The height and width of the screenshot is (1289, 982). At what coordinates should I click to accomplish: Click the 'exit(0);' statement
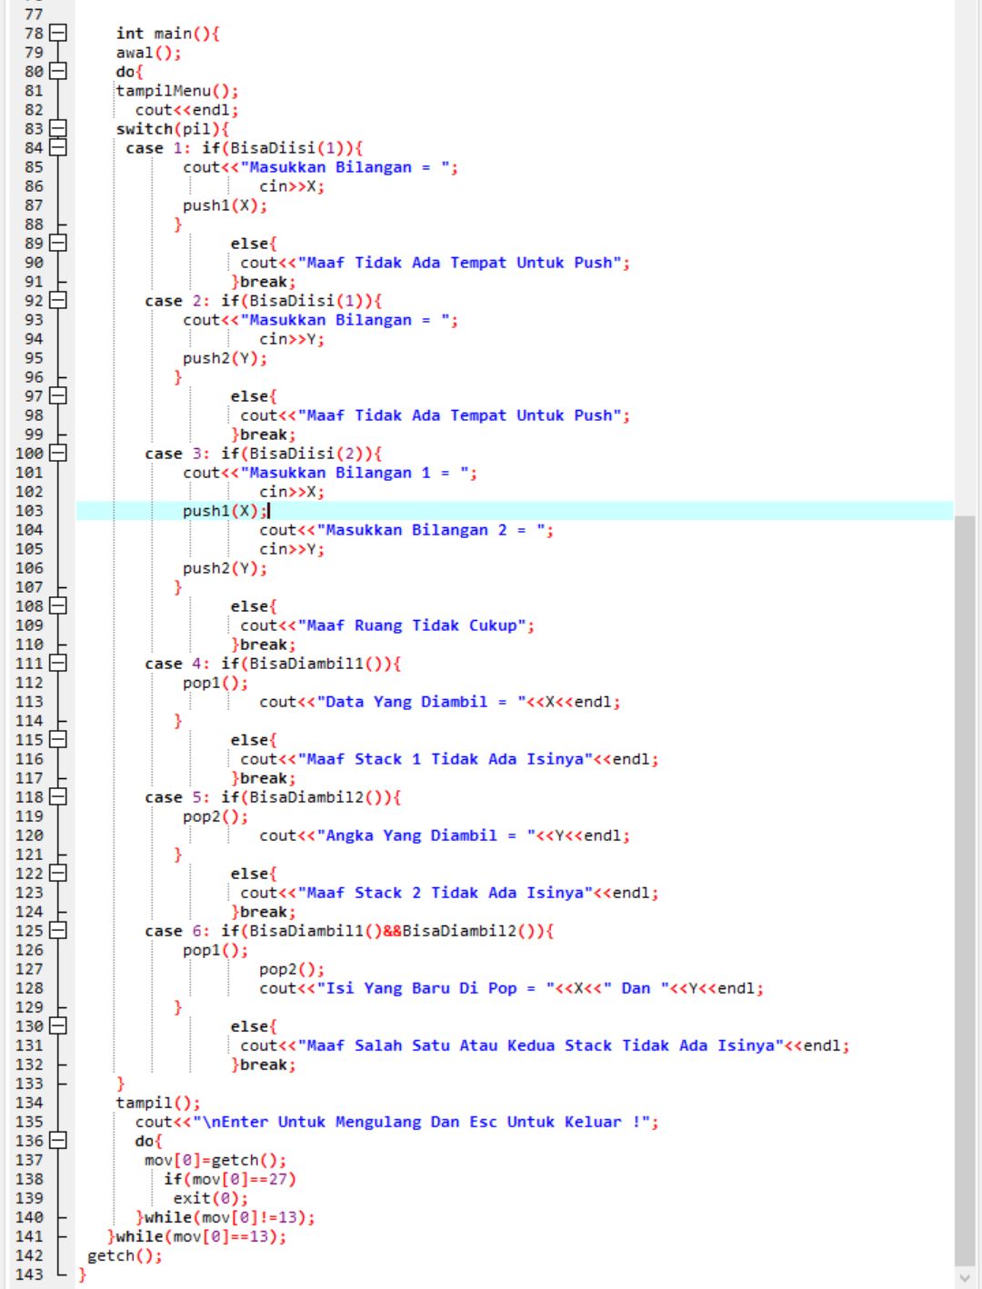[211, 1198]
